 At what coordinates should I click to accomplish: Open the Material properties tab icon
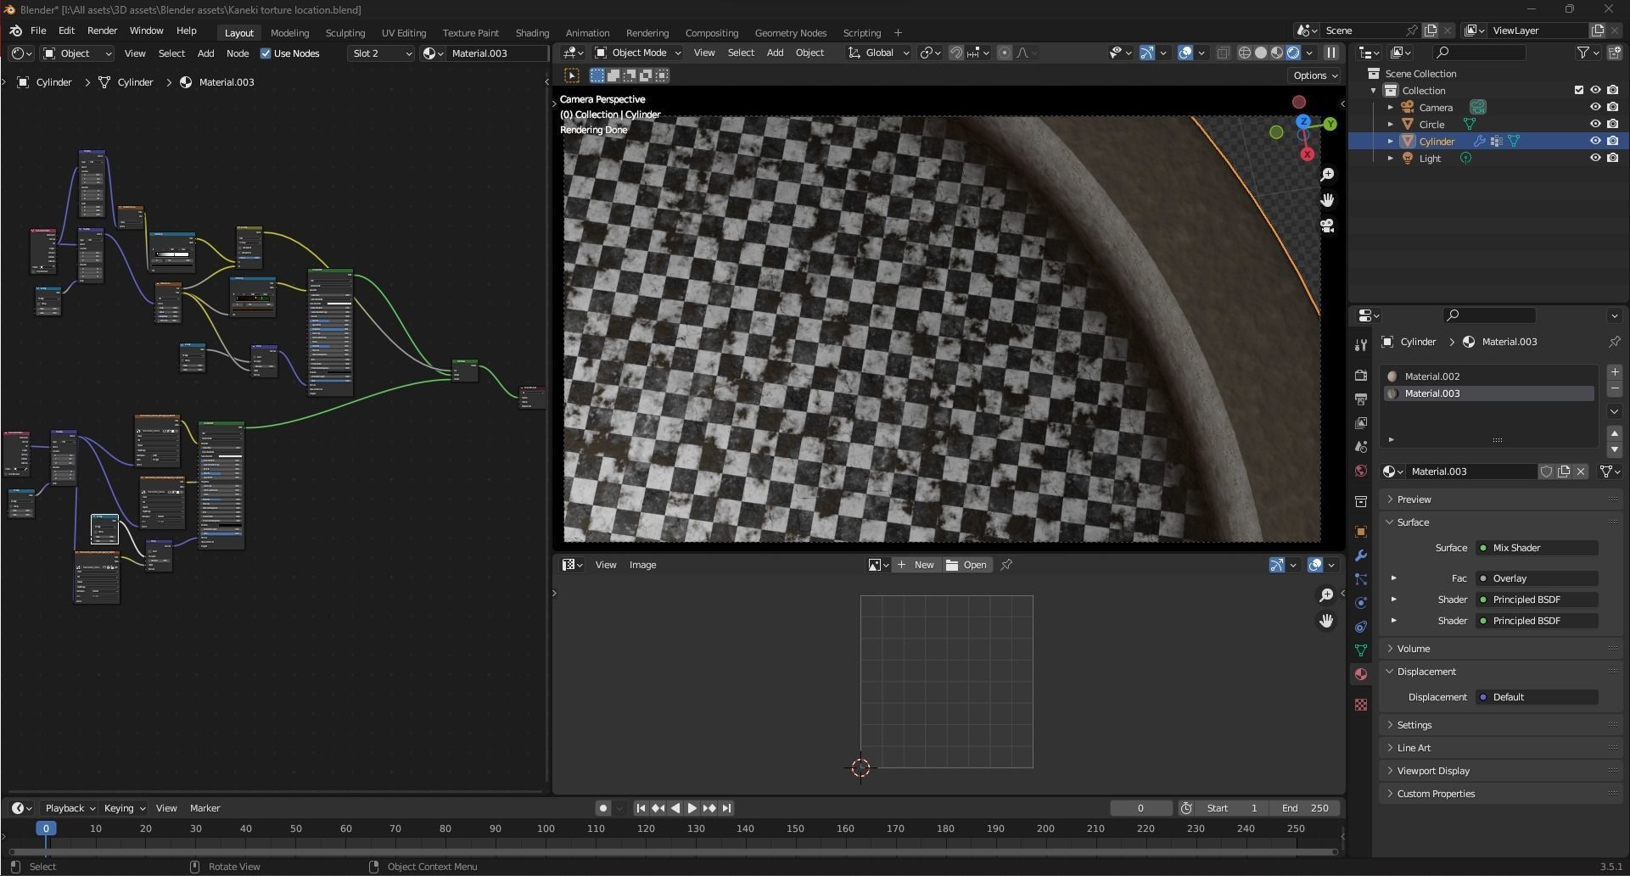point(1361,674)
